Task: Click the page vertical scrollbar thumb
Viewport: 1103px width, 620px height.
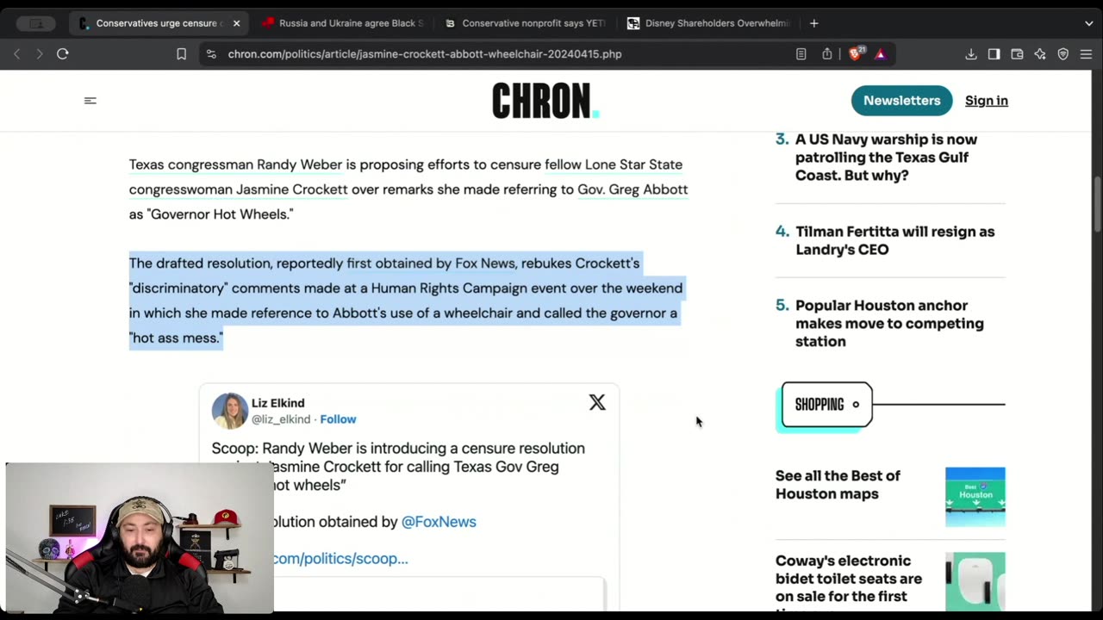Action: [x=1097, y=204]
